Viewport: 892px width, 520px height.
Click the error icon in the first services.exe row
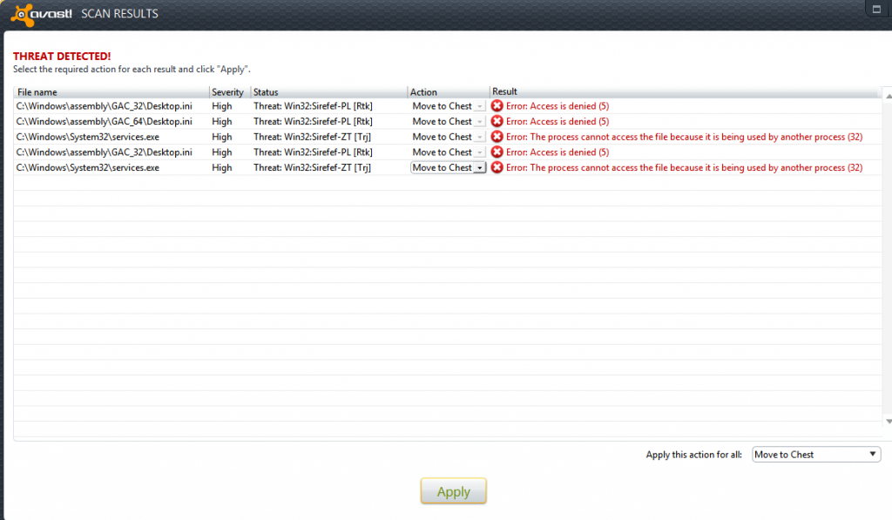click(x=497, y=137)
